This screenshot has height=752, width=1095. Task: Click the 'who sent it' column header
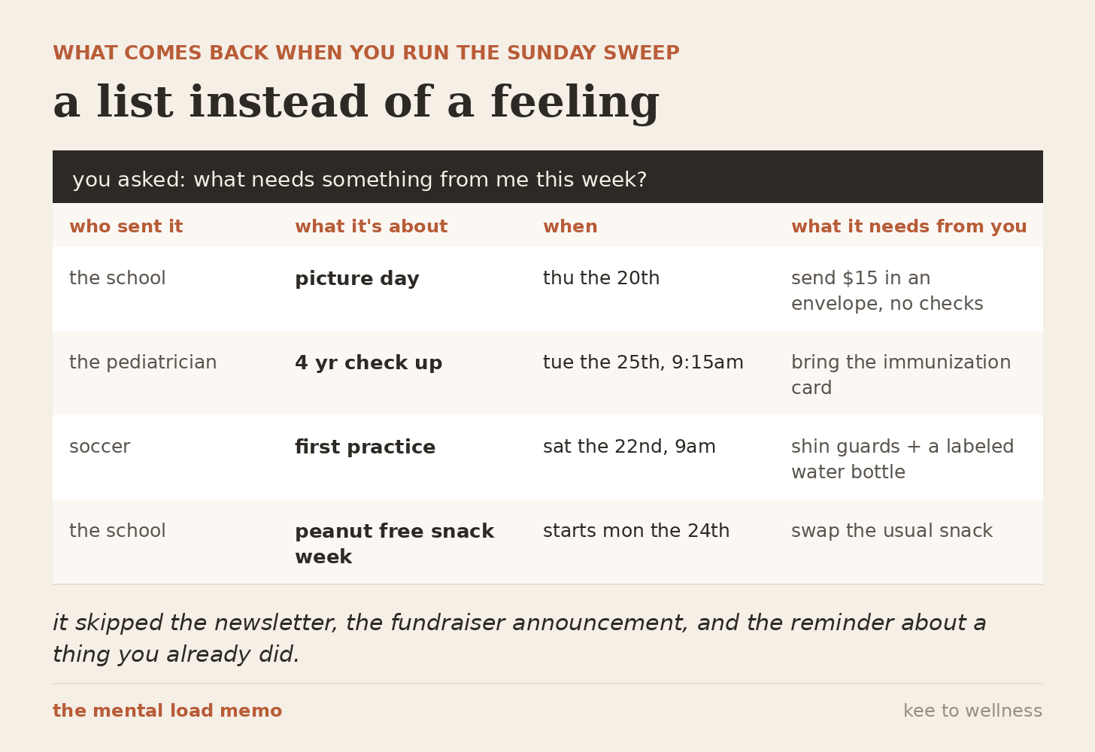click(x=126, y=226)
